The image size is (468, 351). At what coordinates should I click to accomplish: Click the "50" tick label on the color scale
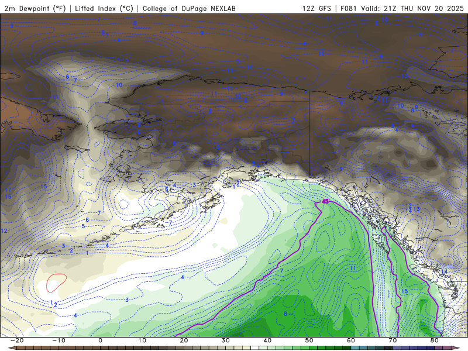click(x=309, y=340)
